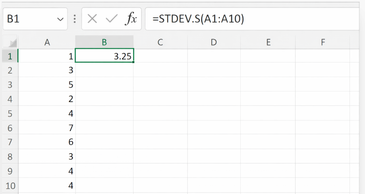Select row 1 header
Image resolution: width=365 pixels, height=194 pixels.
10,57
